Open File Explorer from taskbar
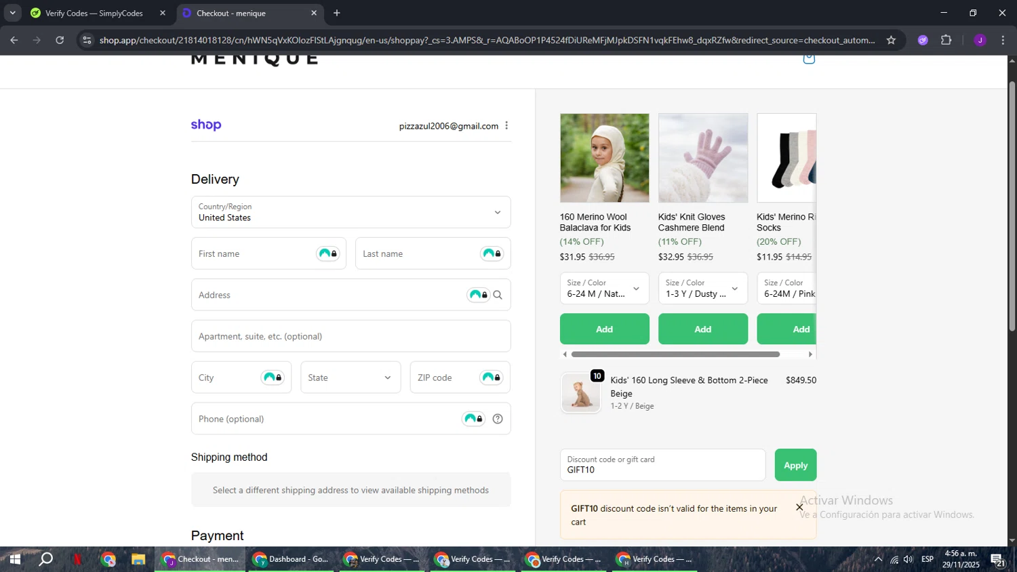The width and height of the screenshot is (1017, 572). (138, 559)
